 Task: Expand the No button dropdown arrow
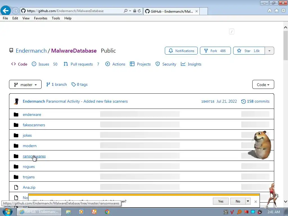[x=248, y=201]
